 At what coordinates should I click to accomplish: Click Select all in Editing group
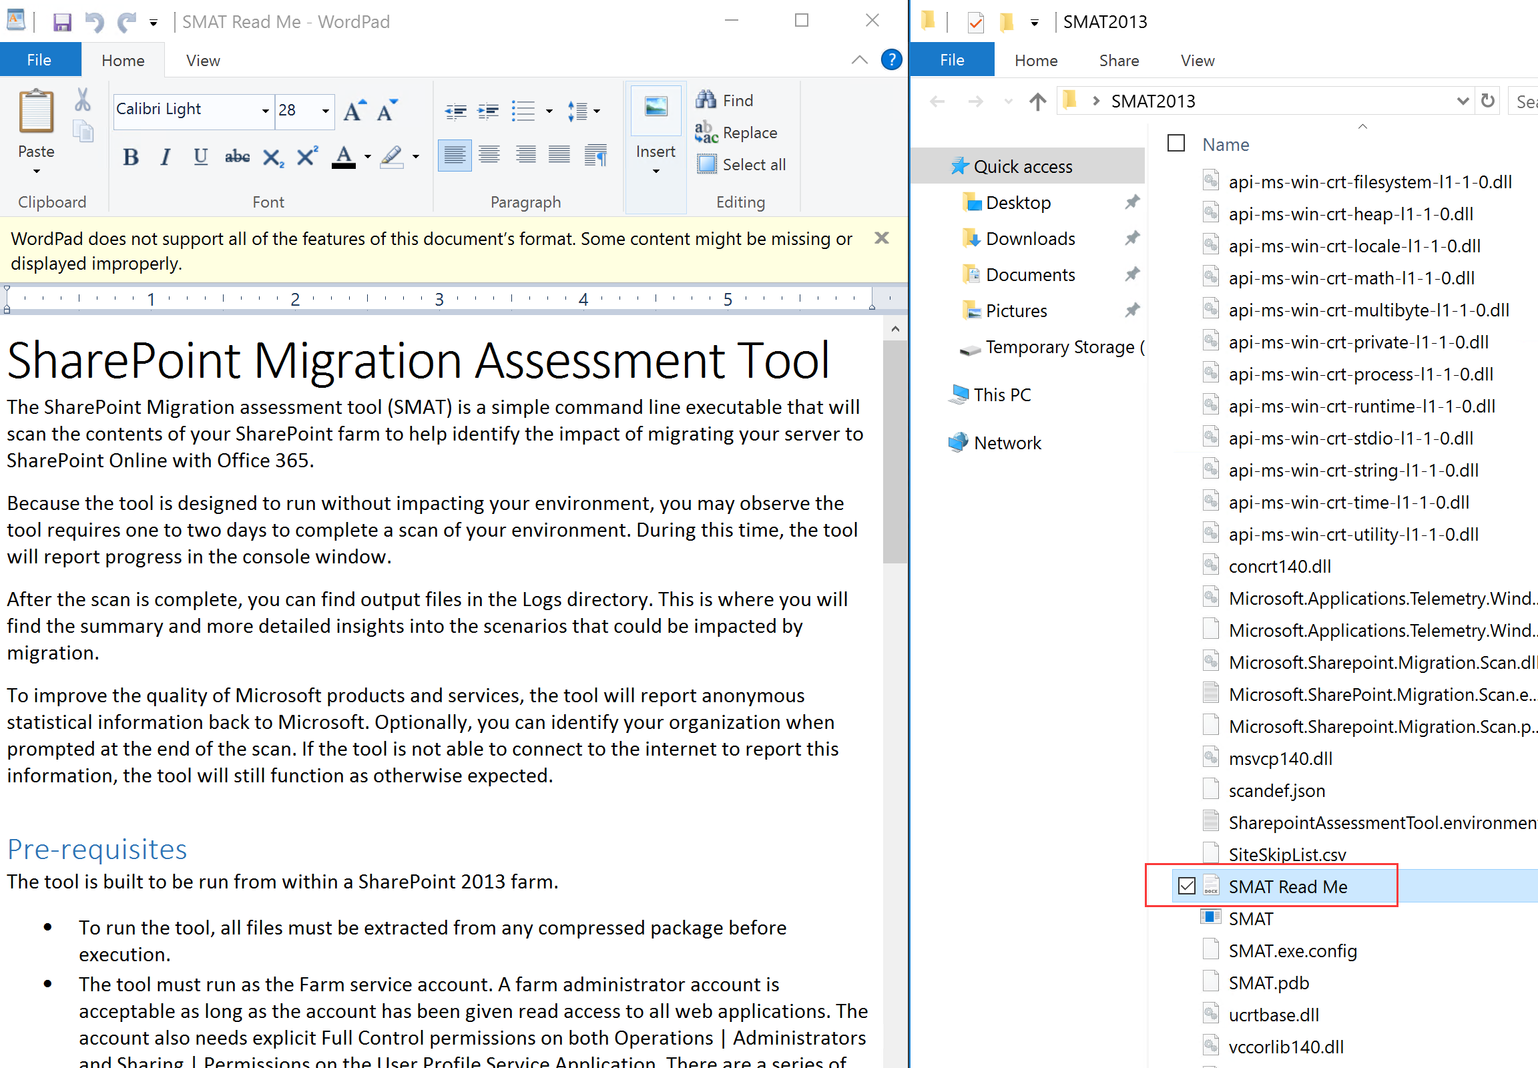coord(741,165)
